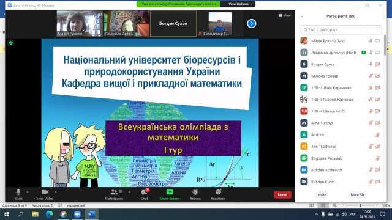Click muted mic icon for Andrew

point(378,134)
